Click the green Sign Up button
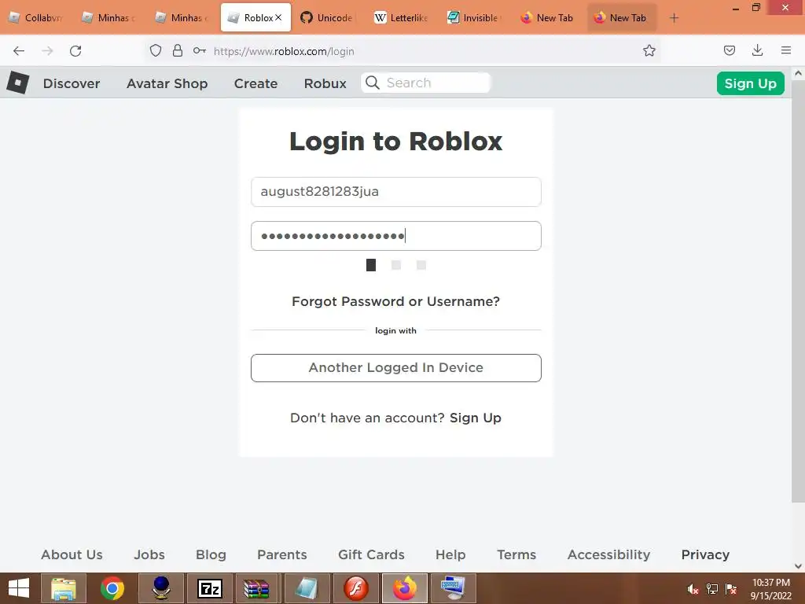Viewport: 805px width, 604px height. tap(750, 83)
